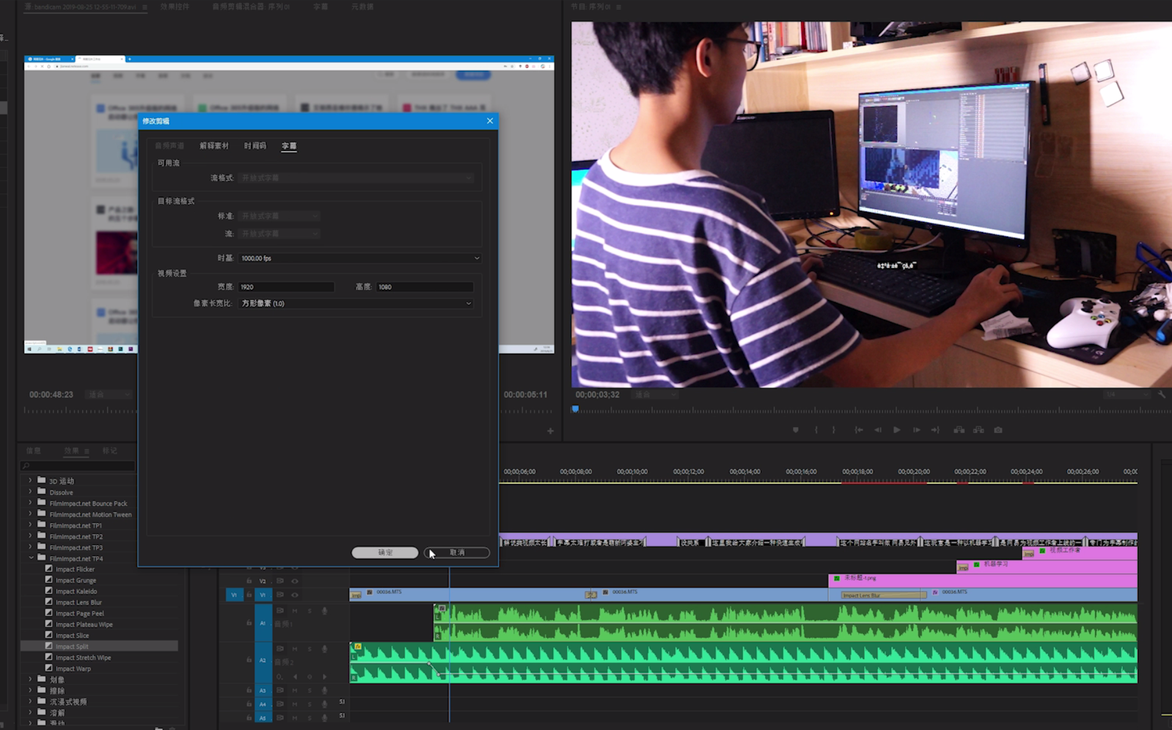Toggle eye visibility of track V1
The width and height of the screenshot is (1172, 730).
295,594
